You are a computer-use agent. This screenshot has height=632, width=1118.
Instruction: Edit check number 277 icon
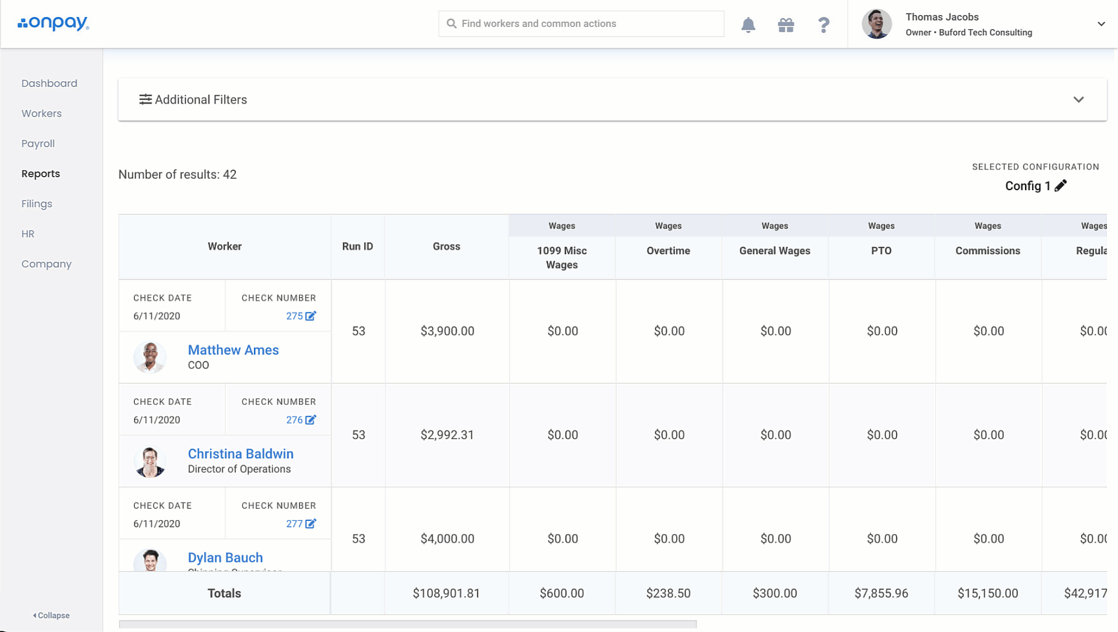point(311,524)
